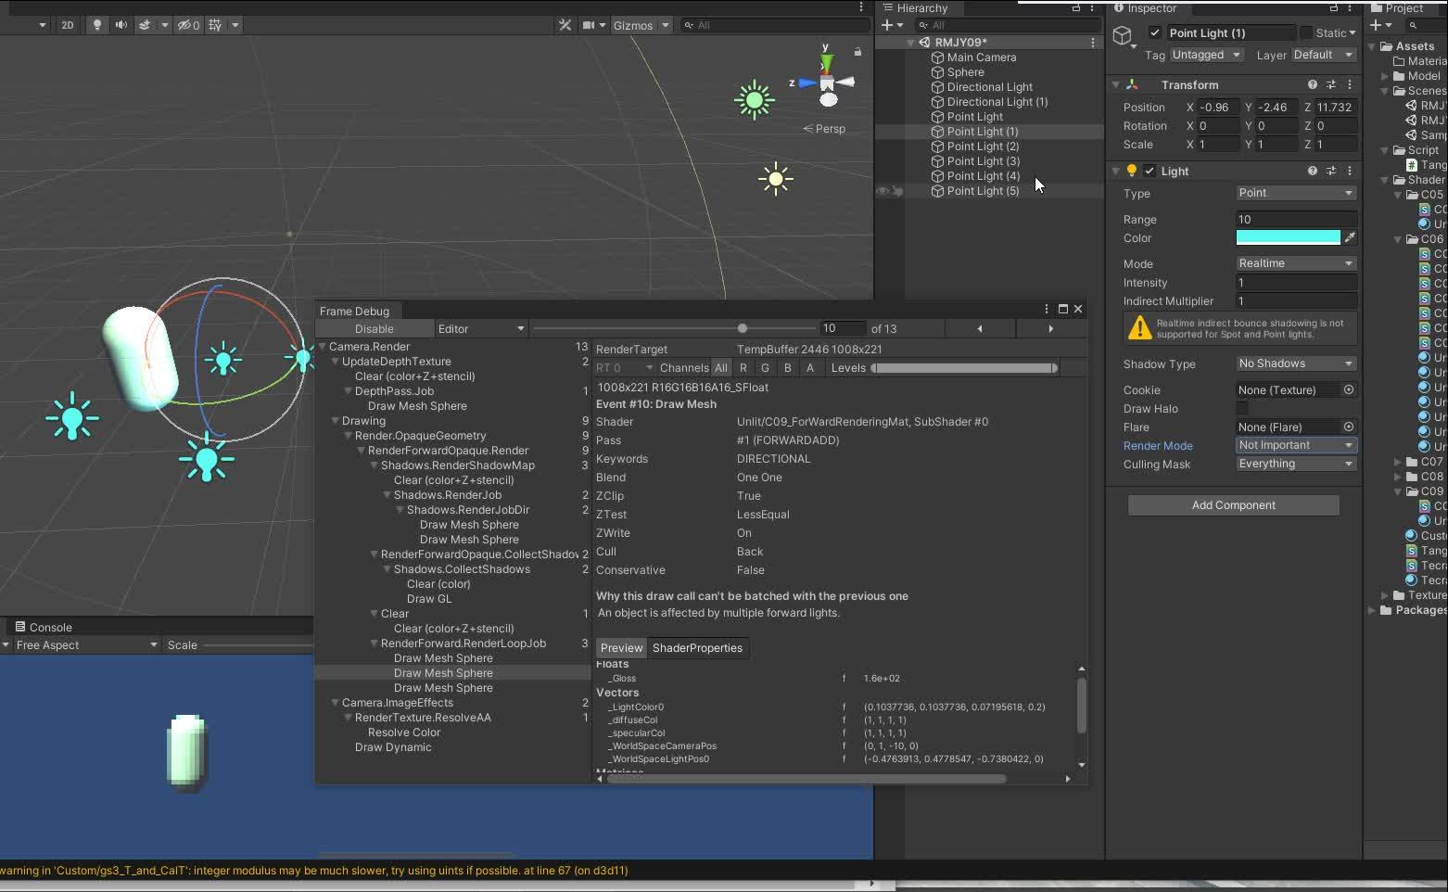Click the Add Component button

click(x=1233, y=504)
